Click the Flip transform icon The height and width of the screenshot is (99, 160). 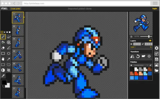point(132,56)
